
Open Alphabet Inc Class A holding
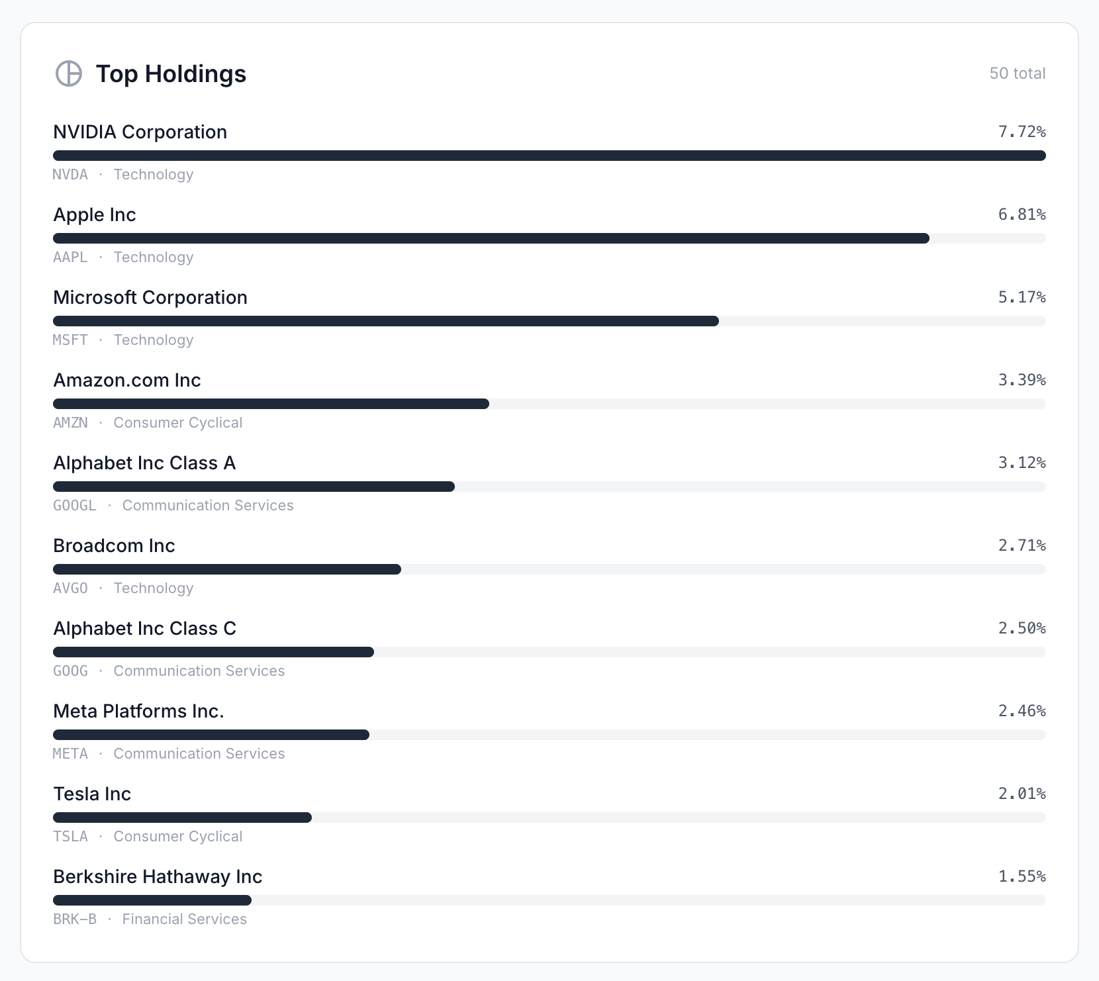pyautogui.click(x=144, y=463)
